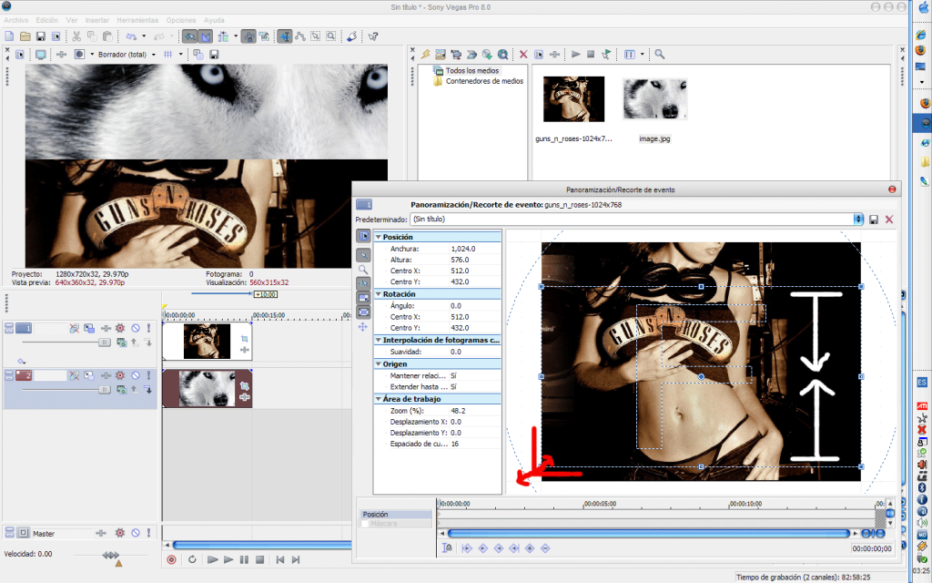Click Show Properties icon in pan/crop toolbar
The height and width of the screenshot is (583, 932).
[x=362, y=236]
